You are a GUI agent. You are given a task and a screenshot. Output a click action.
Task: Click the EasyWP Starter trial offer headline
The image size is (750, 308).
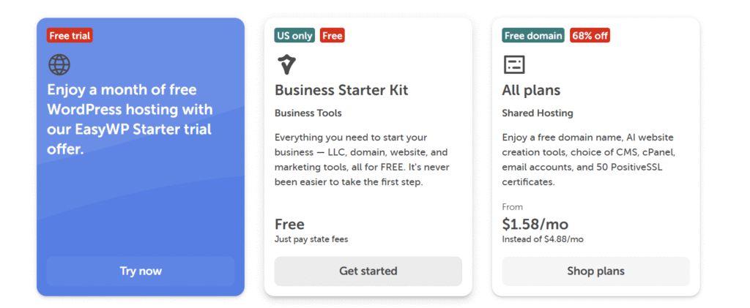click(x=130, y=119)
